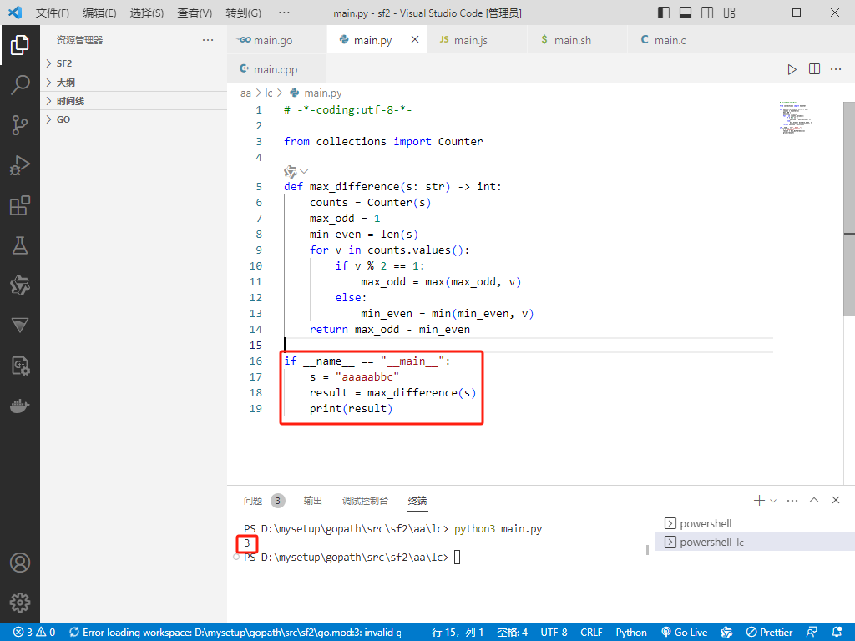Open the 选择(S) menu

pos(147,13)
